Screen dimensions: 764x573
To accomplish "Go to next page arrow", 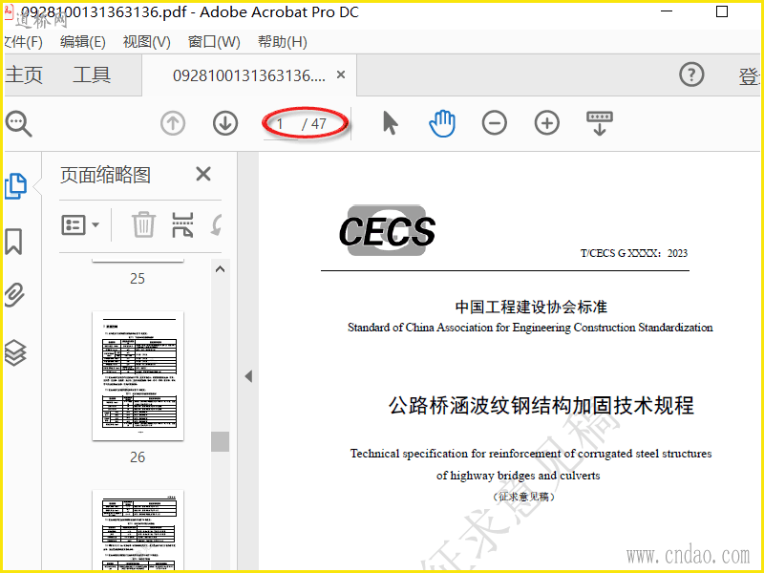I will [x=225, y=123].
